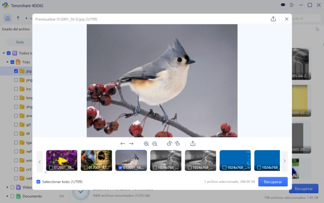Click export icon beside the rotate tools
The width and height of the screenshot is (324, 203).
(193, 143)
